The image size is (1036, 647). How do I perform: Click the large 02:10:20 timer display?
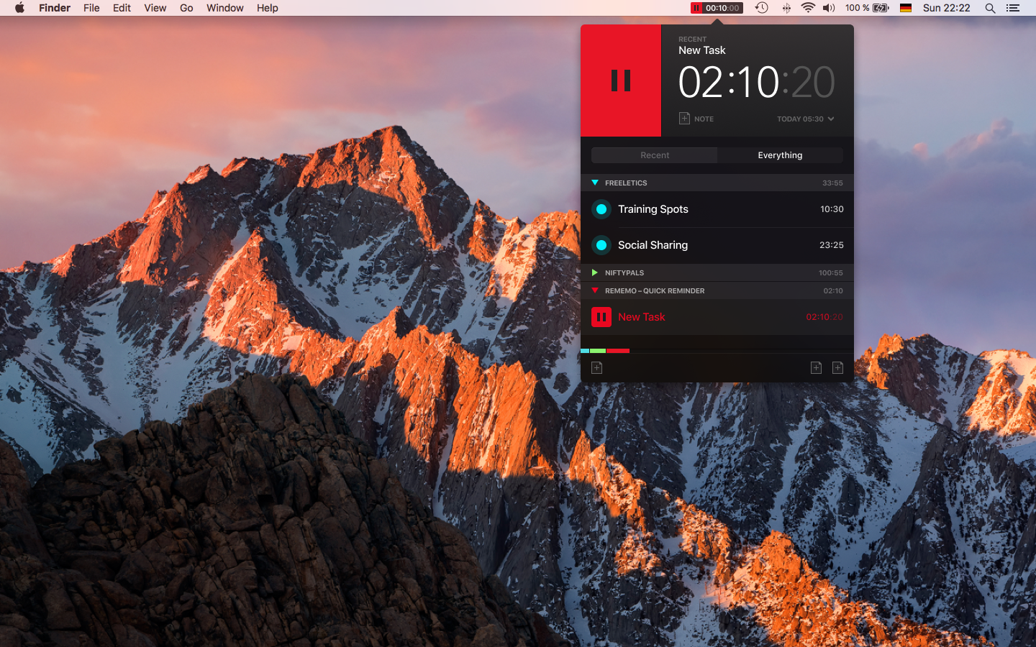(756, 82)
